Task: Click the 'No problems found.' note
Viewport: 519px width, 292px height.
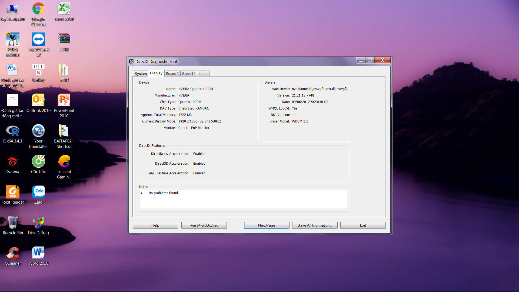Action: (164, 193)
